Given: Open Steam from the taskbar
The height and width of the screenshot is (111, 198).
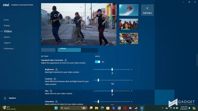Looking at the screenshot, I should [x=136, y=108].
